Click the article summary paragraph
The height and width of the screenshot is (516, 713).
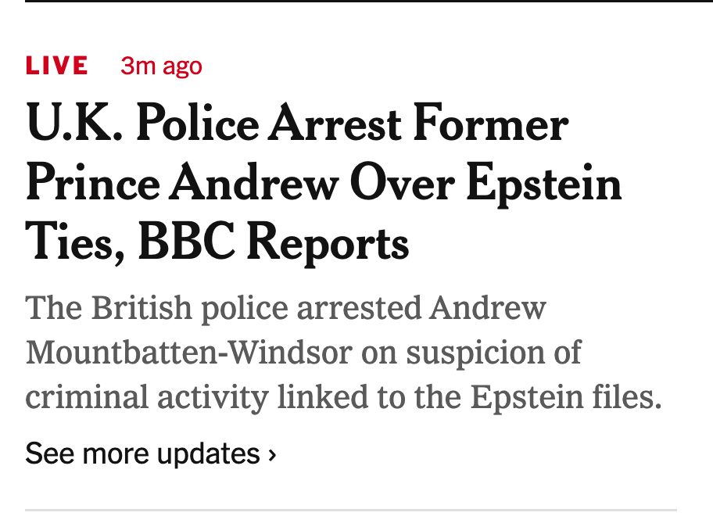click(344, 353)
